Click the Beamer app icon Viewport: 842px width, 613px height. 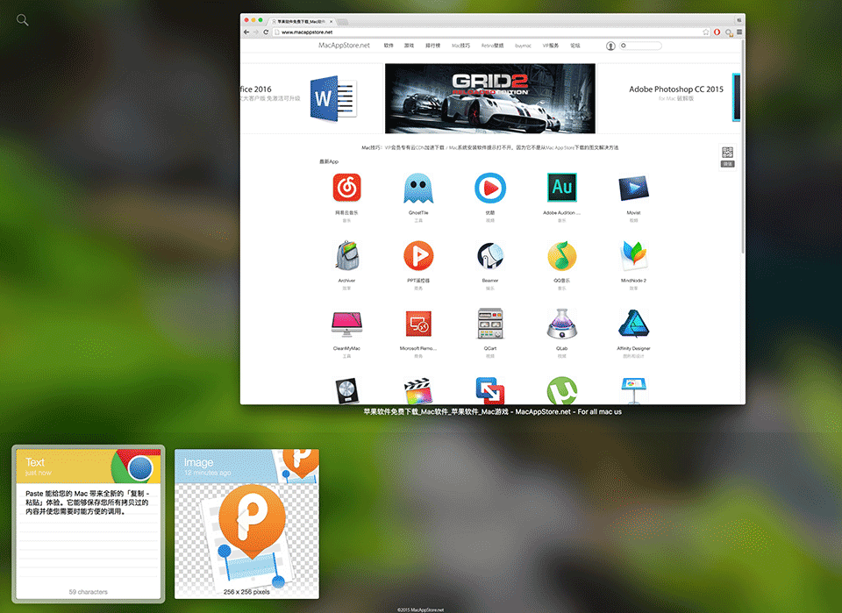click(x=489, y=256)
